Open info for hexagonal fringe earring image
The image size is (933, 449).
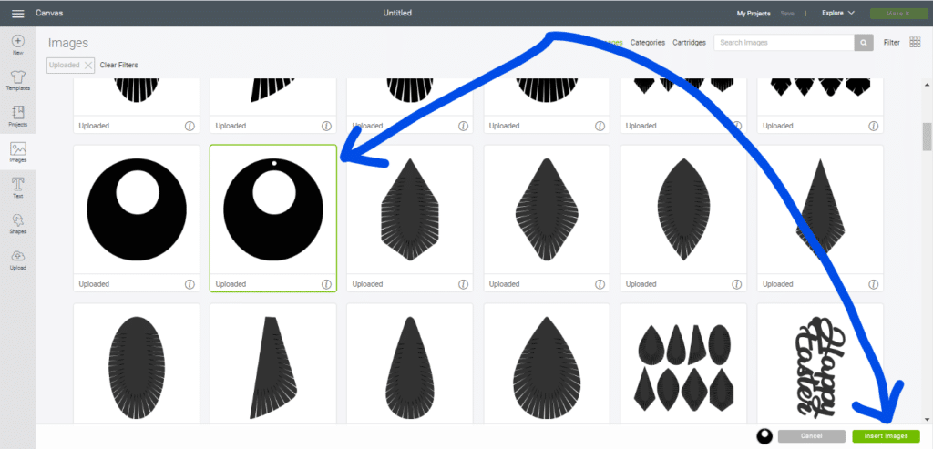coord(463,284)
